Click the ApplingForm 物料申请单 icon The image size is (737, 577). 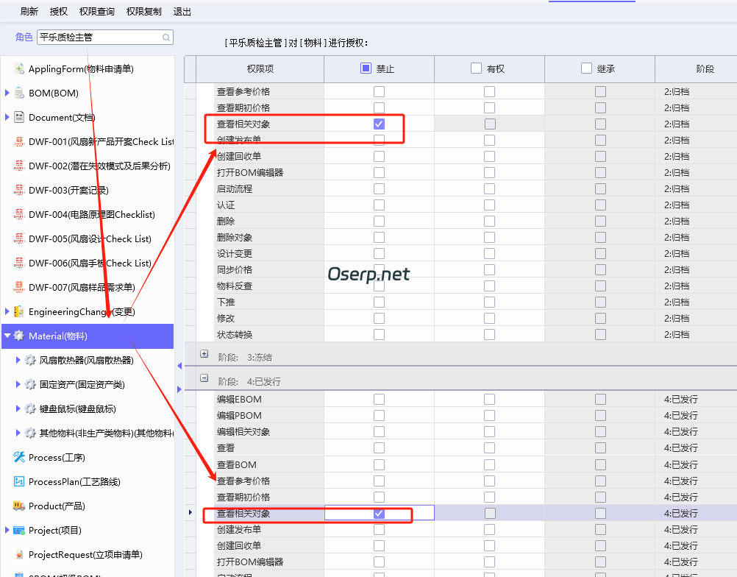click(x=19, y=68)
